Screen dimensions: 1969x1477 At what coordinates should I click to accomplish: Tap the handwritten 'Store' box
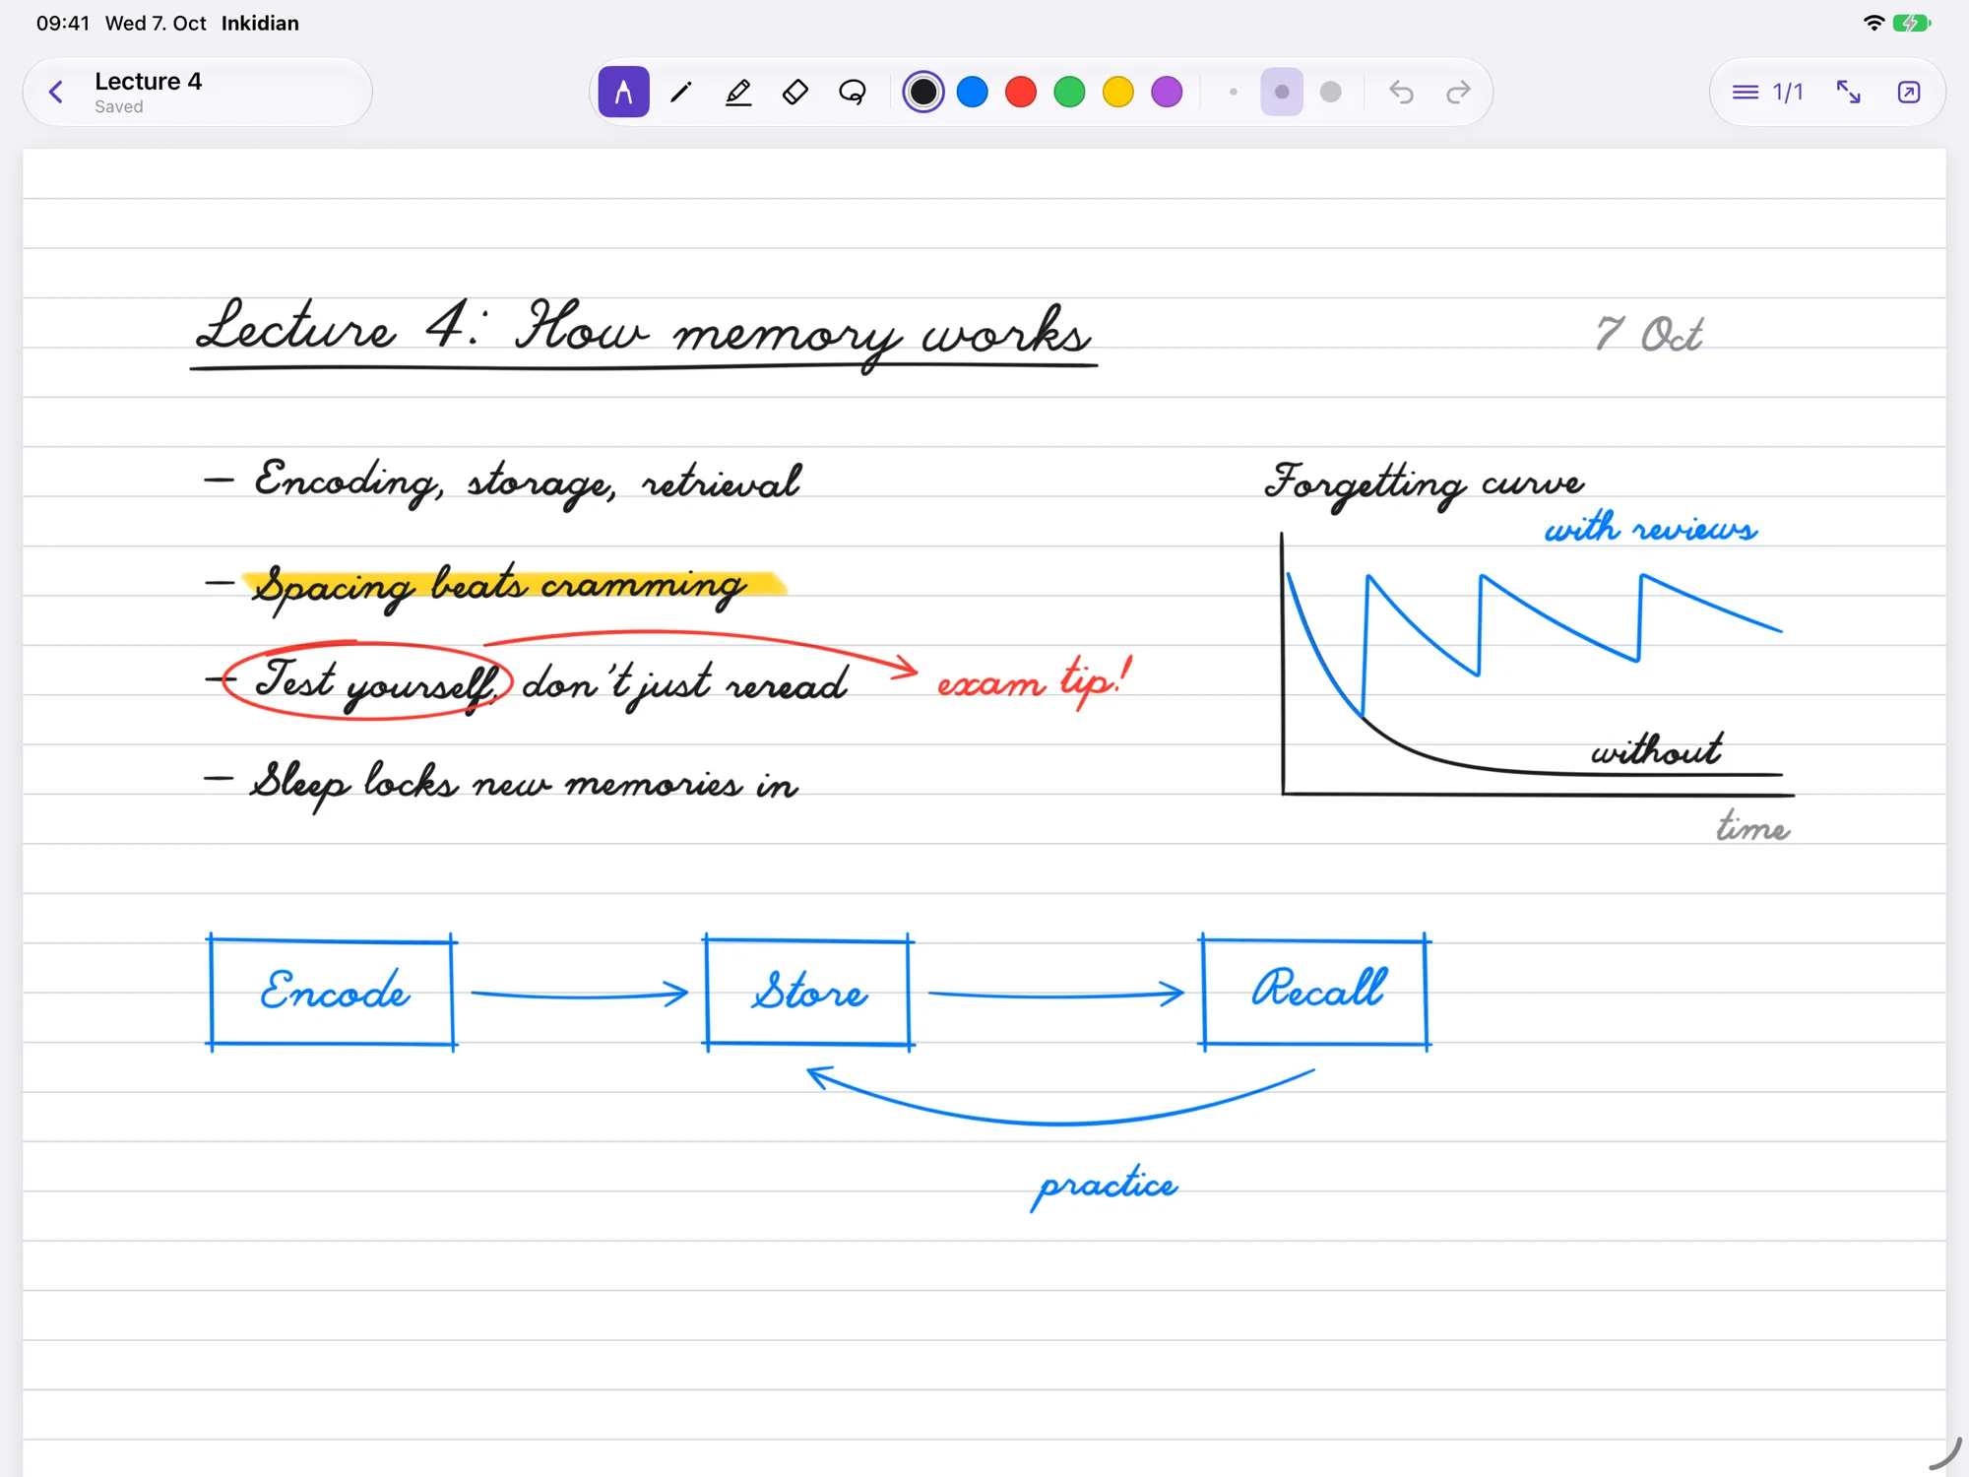tap(808, 992)
